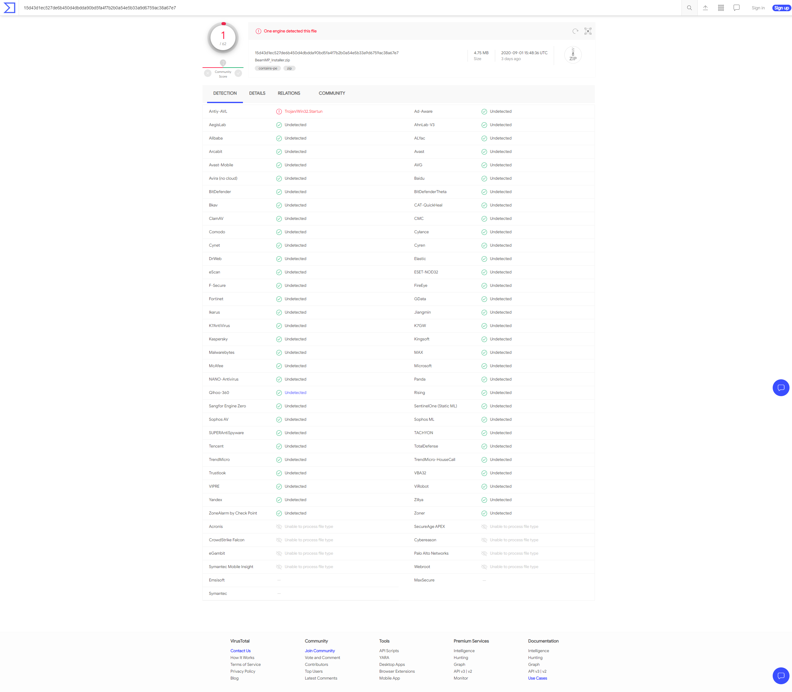Open the Use Cases footer link
Image resolution: width=792 pixels, height=692 pixels.
[537, 679]
